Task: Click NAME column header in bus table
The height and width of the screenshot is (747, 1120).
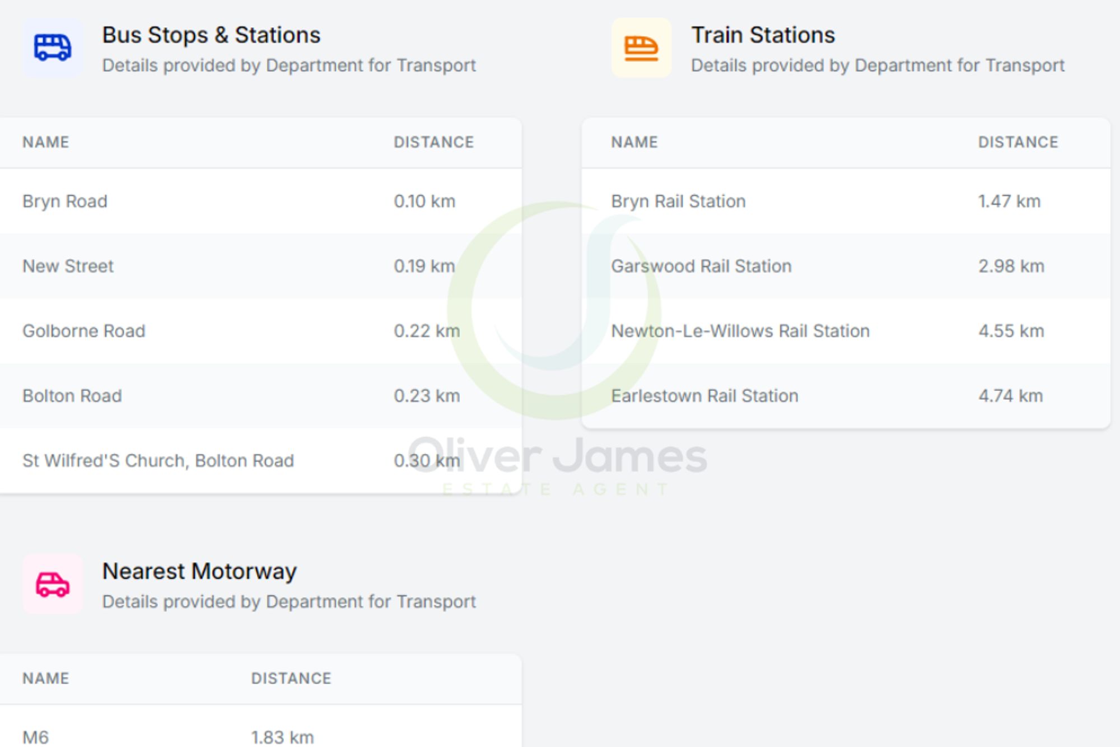Action: point(46,142)
